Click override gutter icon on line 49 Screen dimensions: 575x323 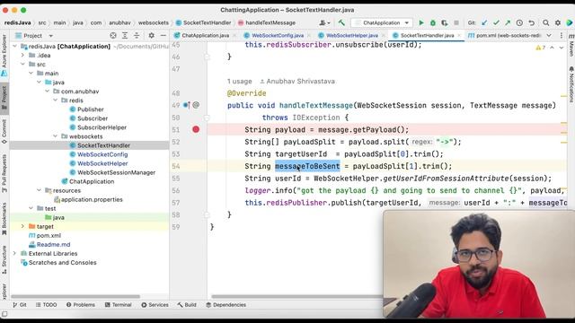pos(187,105)
